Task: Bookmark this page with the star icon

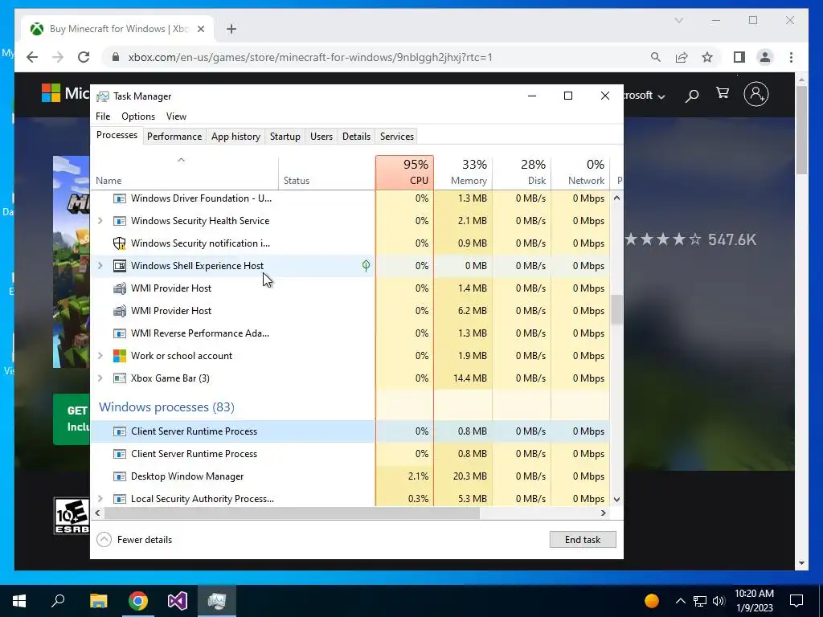Action: point(707,57)
